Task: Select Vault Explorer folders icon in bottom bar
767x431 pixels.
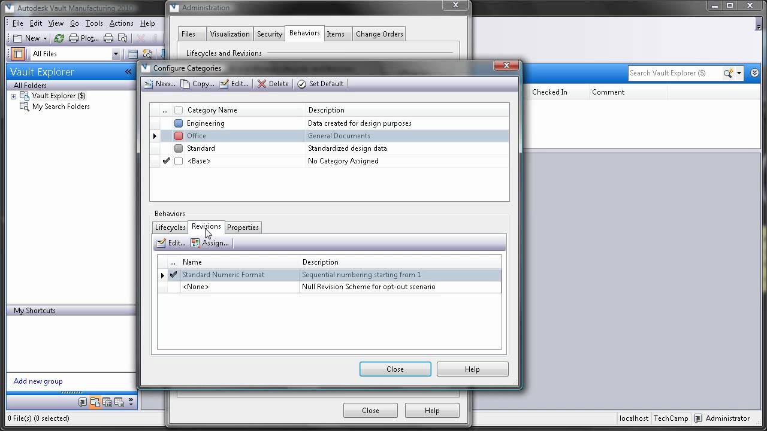Action: click(x=95, y=402)
